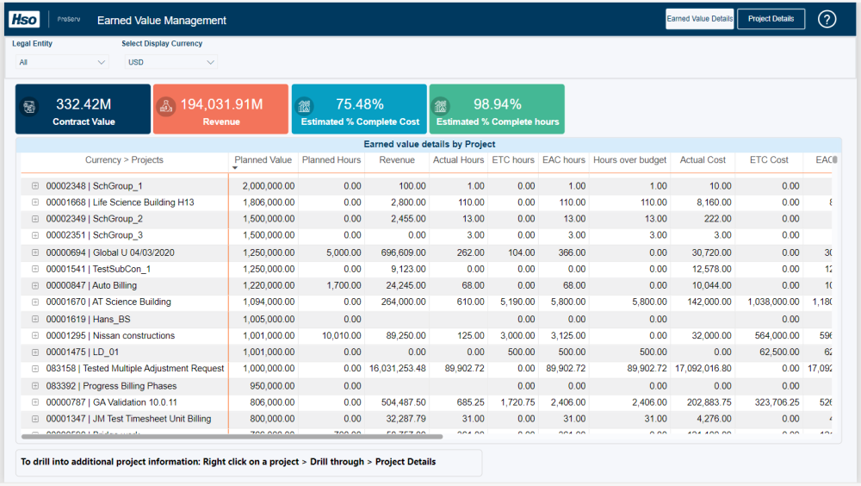Open the Project Details page

point(771,19)
